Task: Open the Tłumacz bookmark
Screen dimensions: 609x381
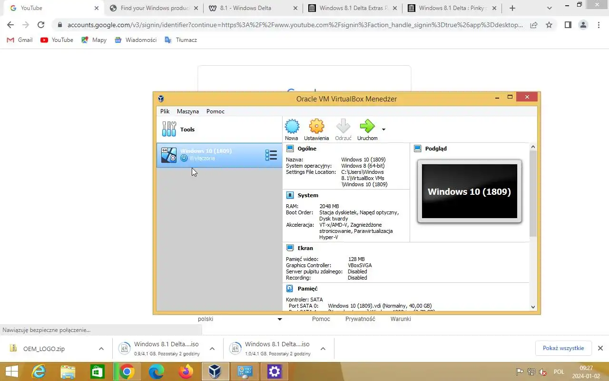Action: [181, 40]
